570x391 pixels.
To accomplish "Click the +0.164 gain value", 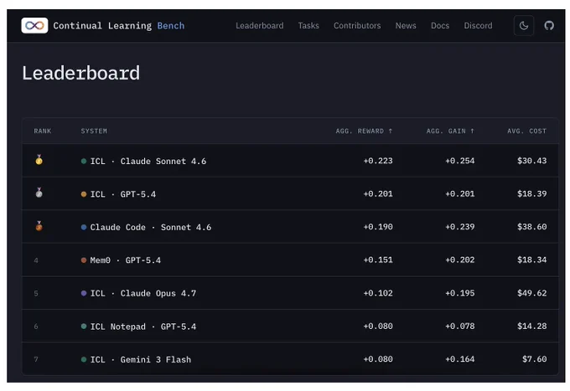I will tap(460, 359).
